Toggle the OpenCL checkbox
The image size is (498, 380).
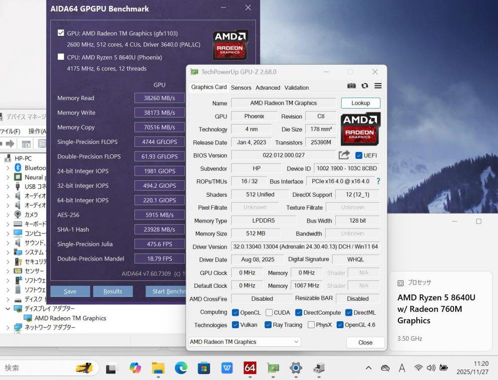point(236,312)
